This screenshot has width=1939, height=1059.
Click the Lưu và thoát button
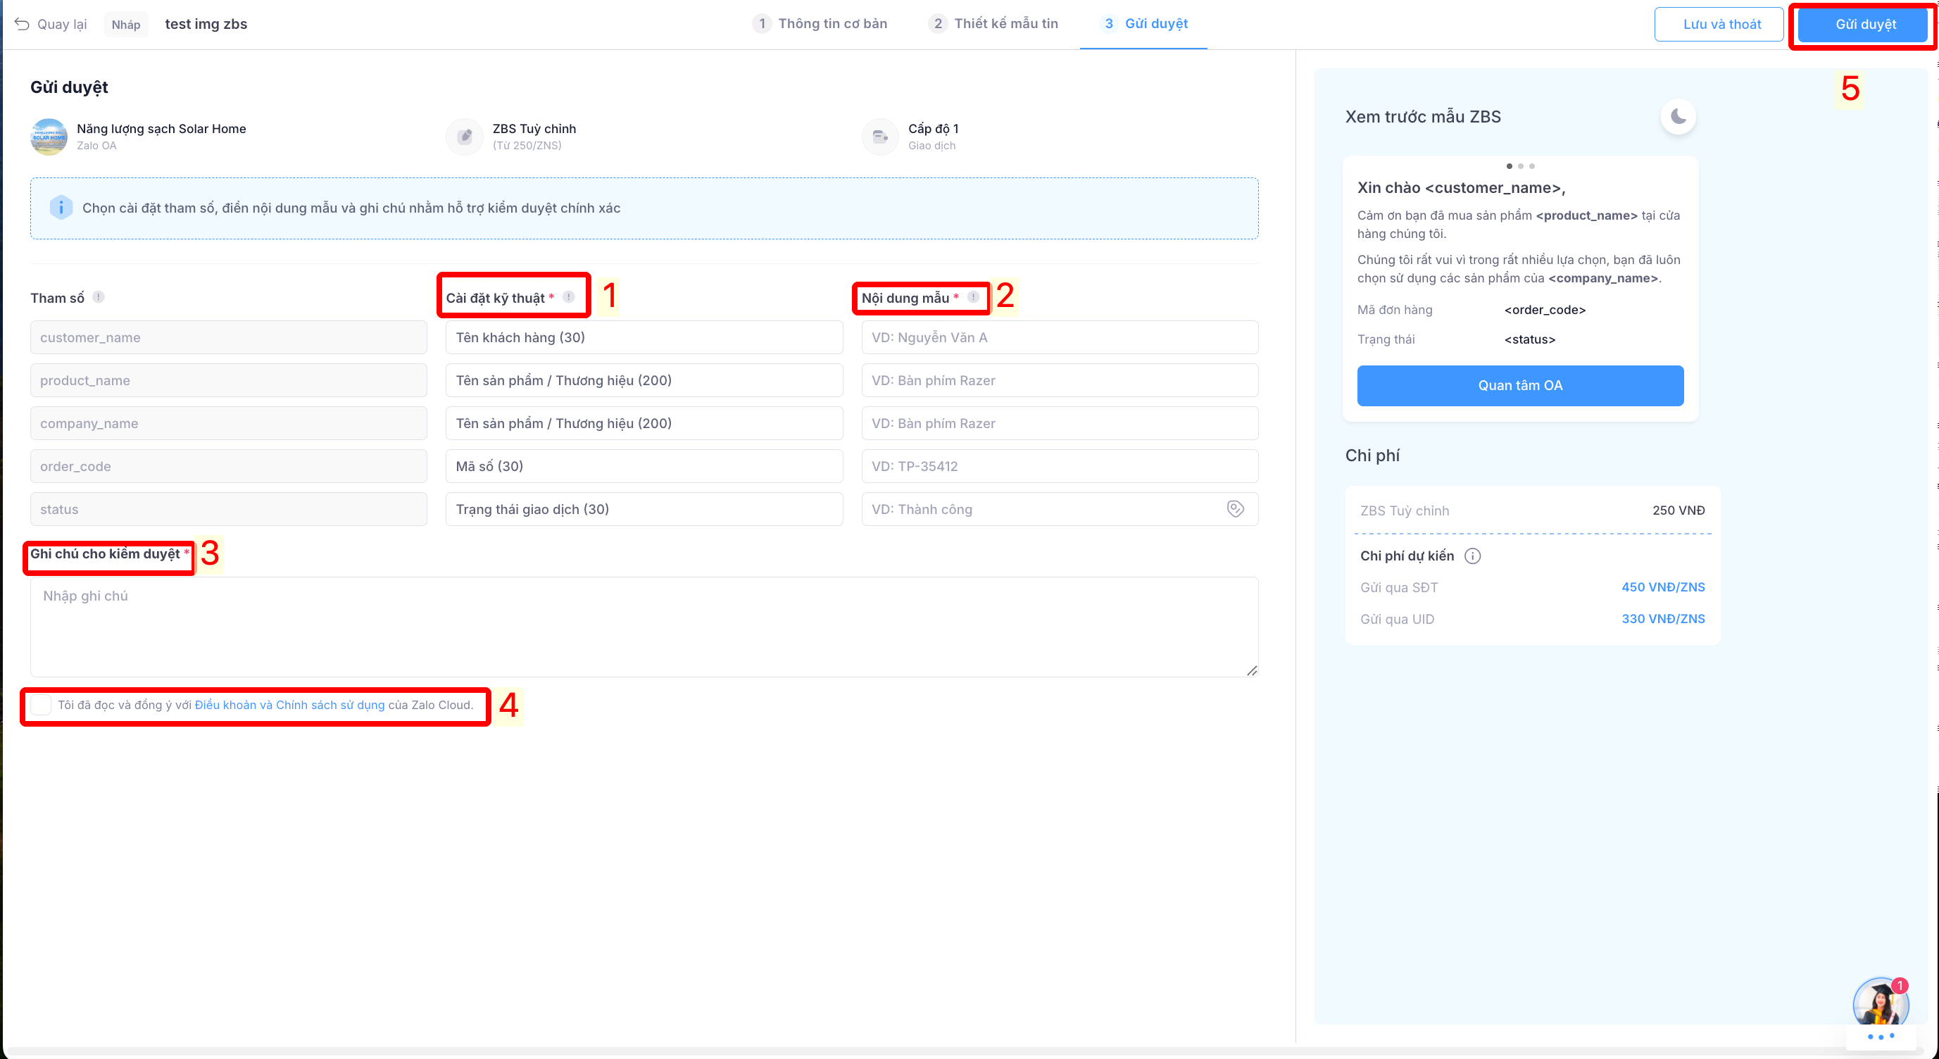(1721, 24)
